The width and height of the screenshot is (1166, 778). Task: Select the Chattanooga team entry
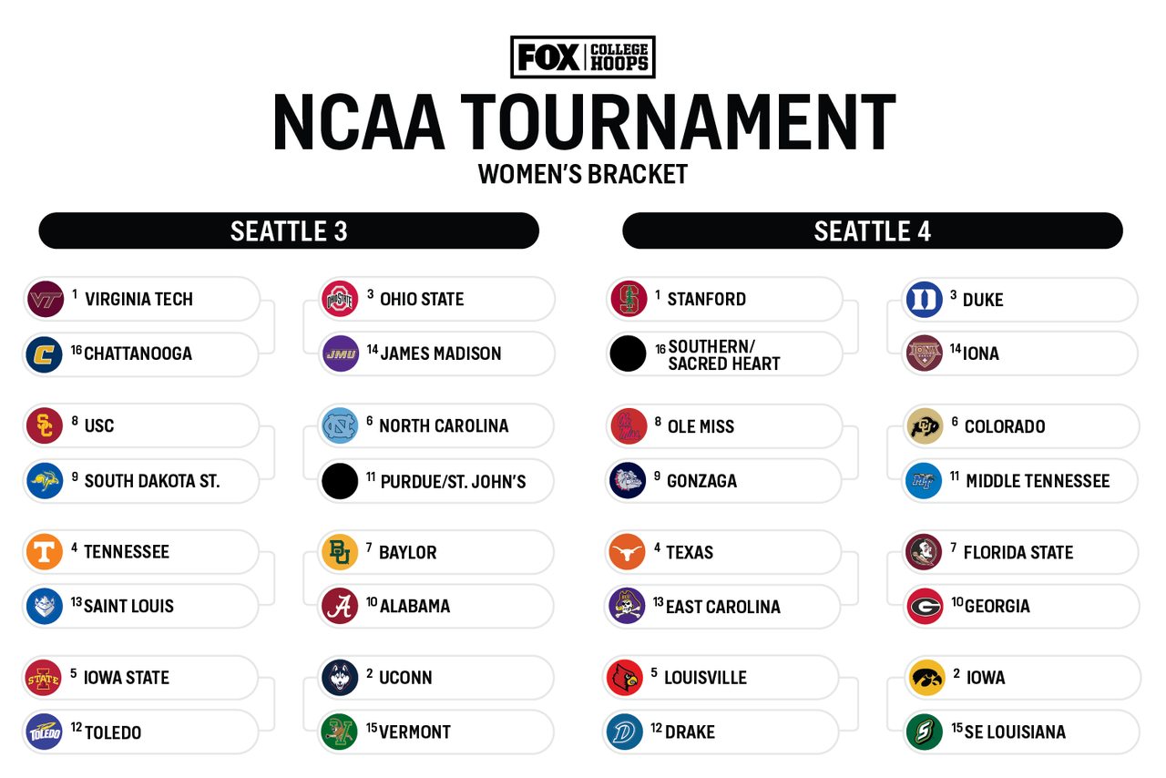coord(141,354)
